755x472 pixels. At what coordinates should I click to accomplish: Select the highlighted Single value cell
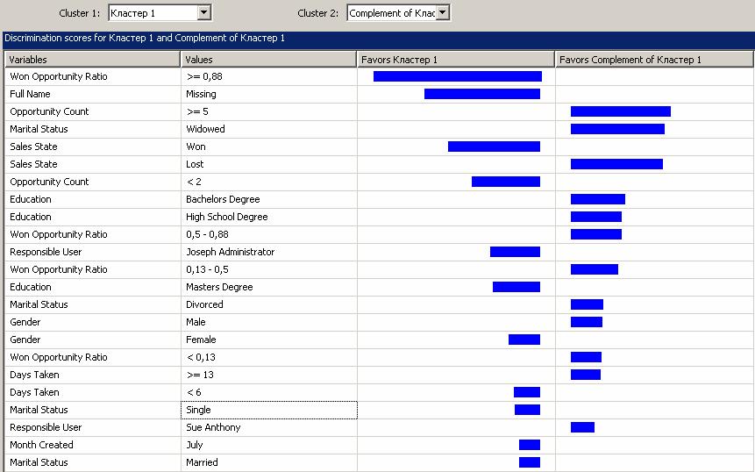pos(268,410)
